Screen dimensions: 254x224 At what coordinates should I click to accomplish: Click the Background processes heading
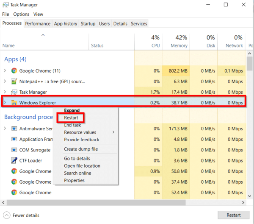click(x=28, y=117)
